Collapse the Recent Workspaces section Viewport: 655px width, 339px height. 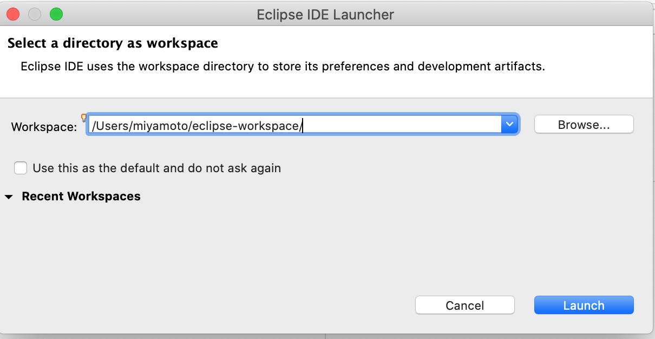coord(9,197)
